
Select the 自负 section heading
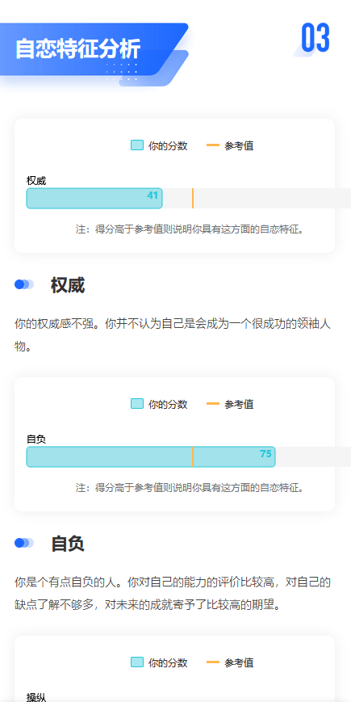[68, 544]
